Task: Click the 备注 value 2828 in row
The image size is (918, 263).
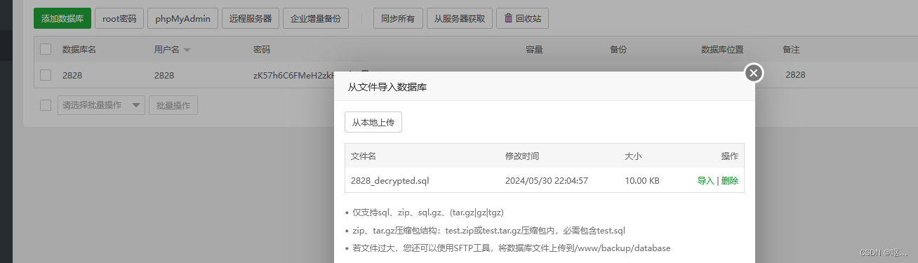Action: [795, 75]
